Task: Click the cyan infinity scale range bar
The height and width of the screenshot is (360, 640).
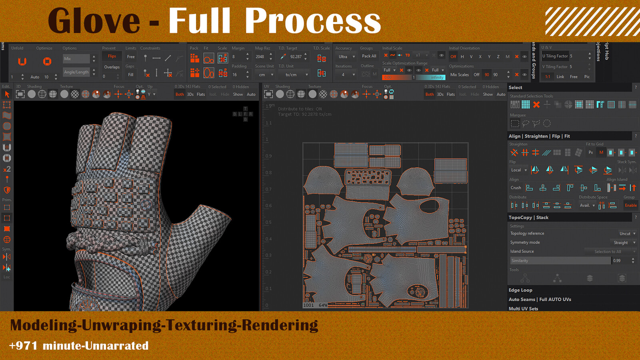Action: [x=430, y=78]
